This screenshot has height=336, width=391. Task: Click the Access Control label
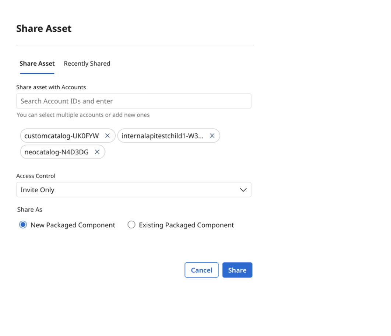pos(36,176)
